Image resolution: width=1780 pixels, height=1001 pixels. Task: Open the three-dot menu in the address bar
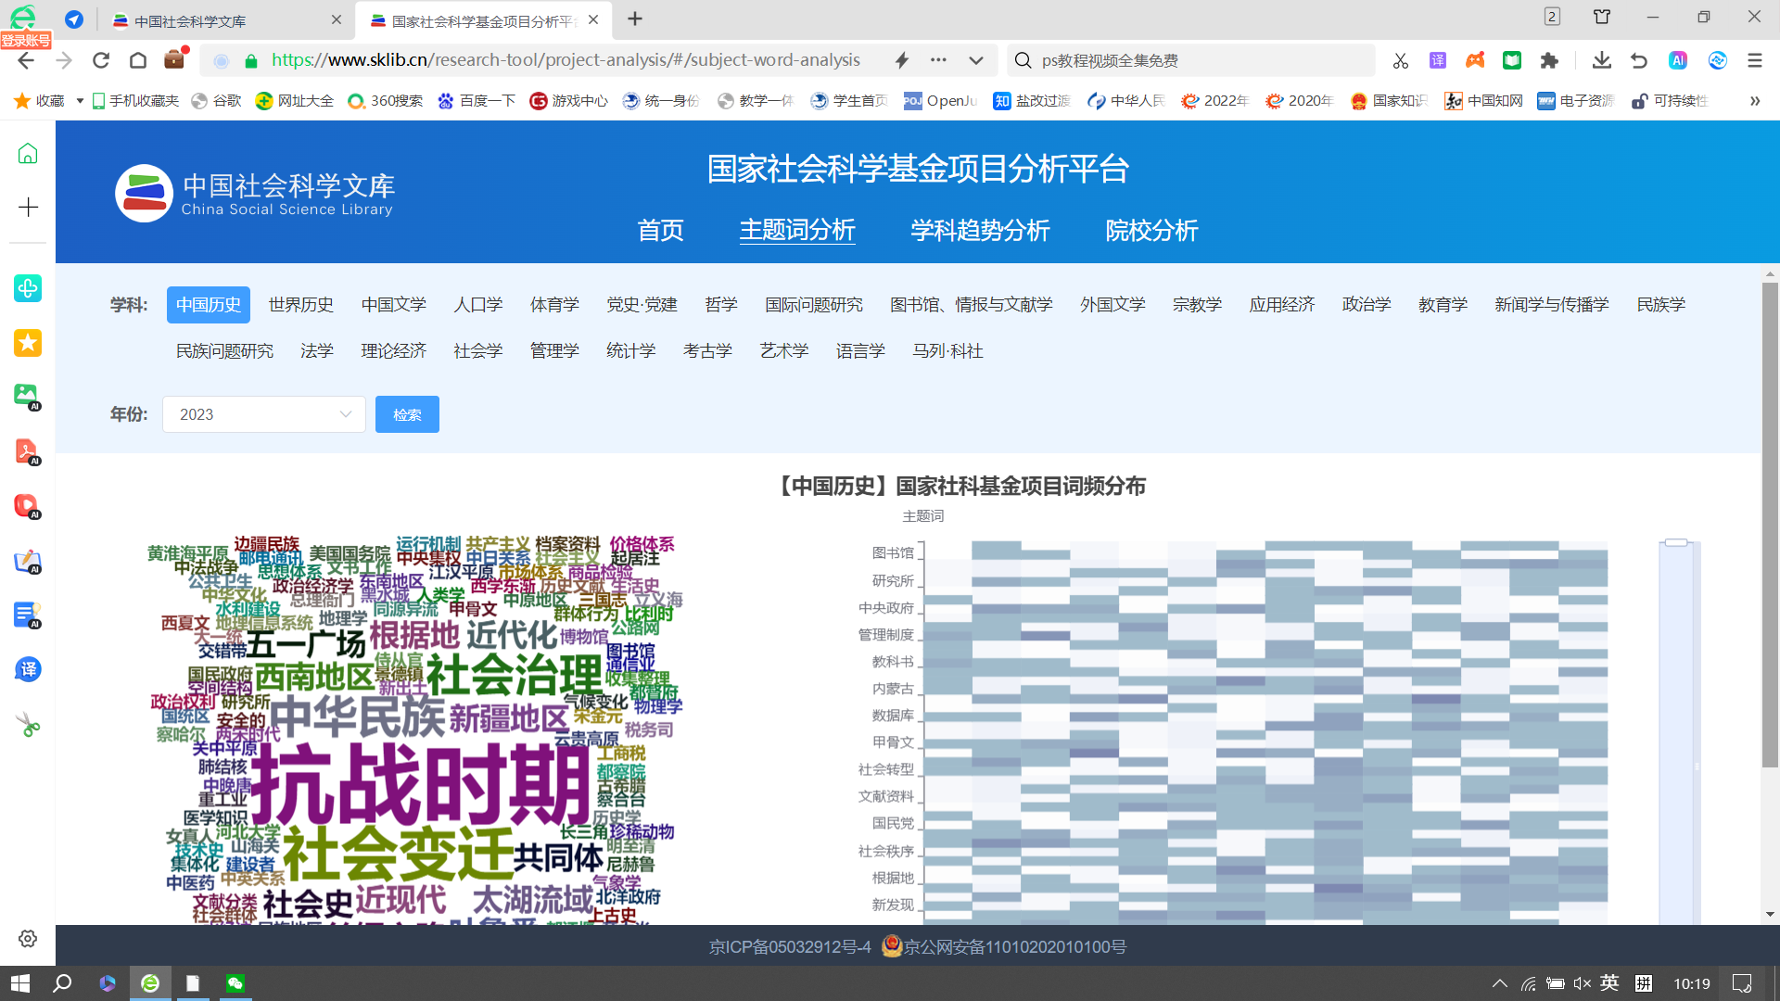coord(938,60)
